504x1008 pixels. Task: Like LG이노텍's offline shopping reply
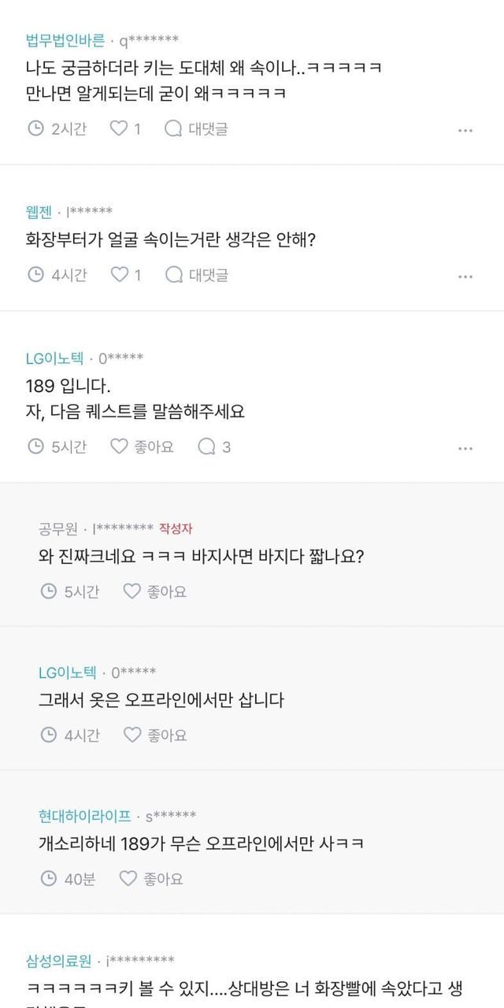pyautogui.click(x=132, y=735)
